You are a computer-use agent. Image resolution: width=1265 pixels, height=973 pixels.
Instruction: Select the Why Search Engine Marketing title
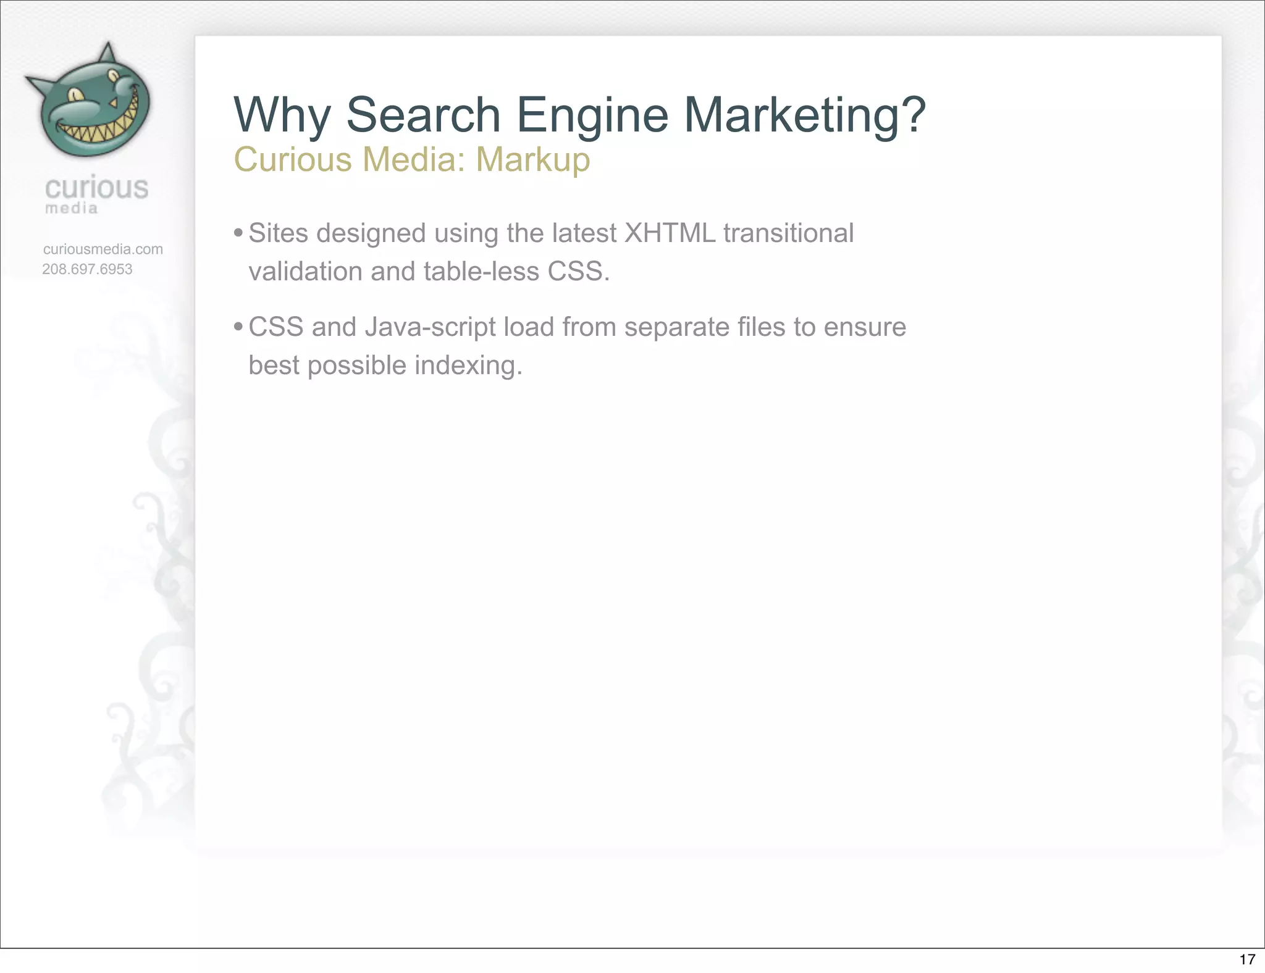point(579,115)
